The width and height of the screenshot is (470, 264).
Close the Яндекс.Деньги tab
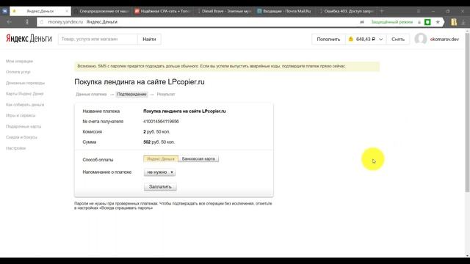(x=67, y=11)
